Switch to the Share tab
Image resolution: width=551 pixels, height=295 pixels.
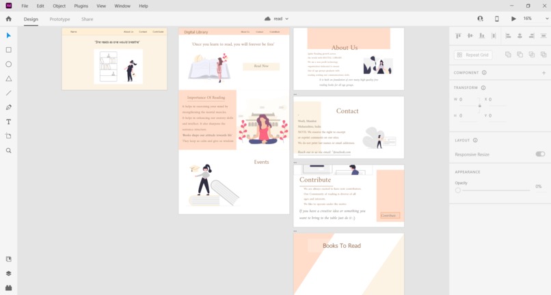87,19
